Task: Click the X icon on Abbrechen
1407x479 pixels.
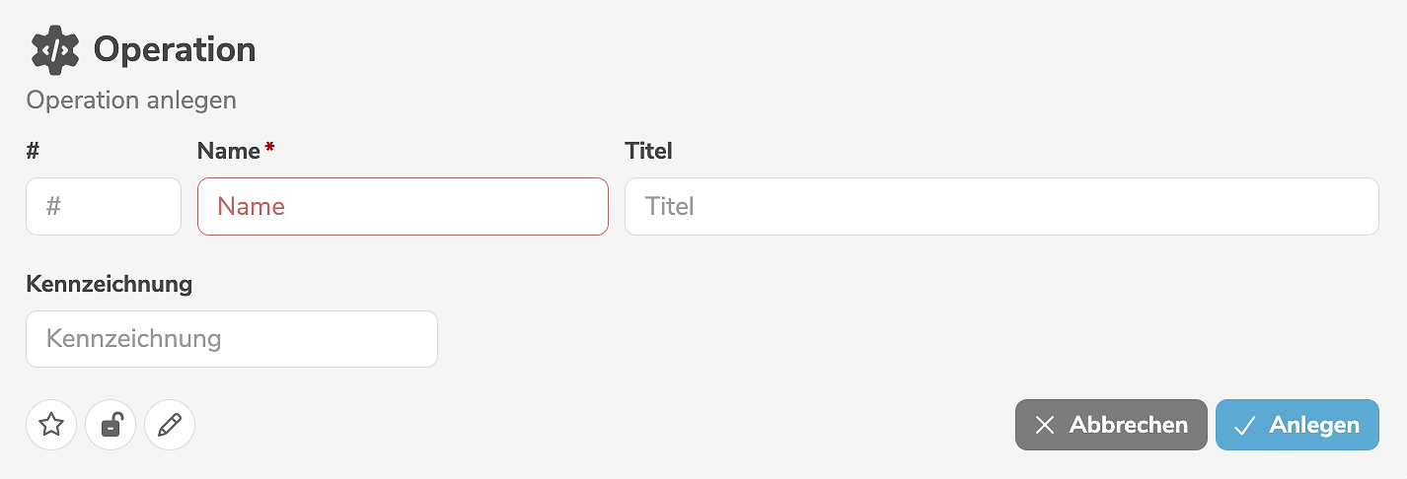Action: 1045,425
